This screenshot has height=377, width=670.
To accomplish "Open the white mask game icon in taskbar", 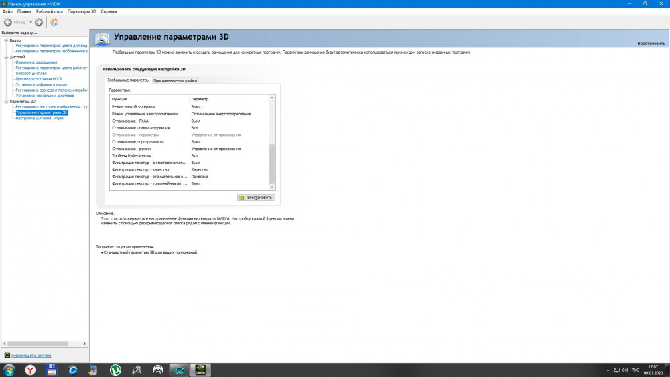I will (158, 370).
